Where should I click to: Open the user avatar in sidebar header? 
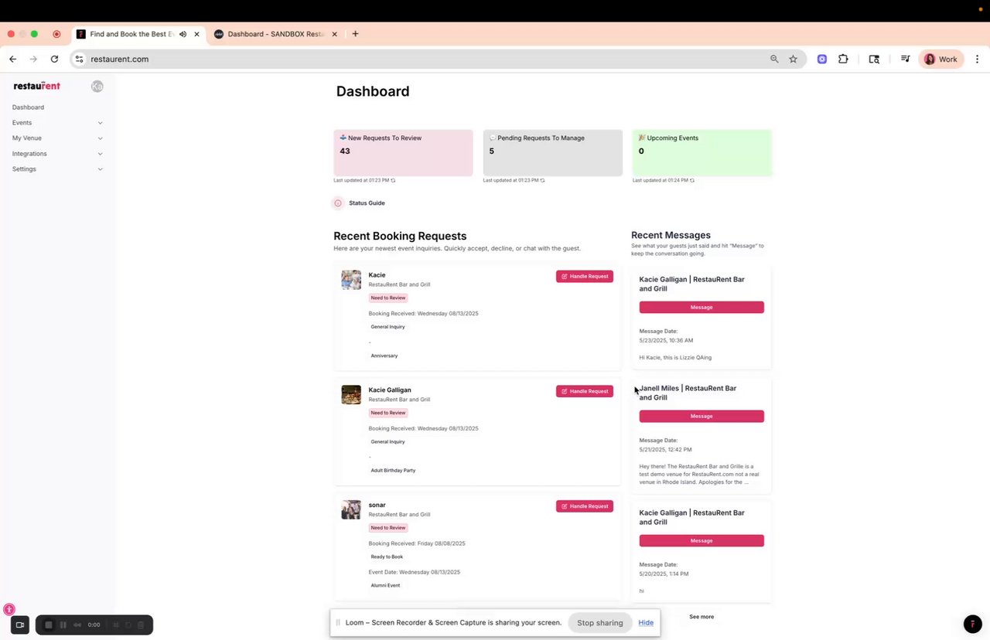tap(97, 87)
